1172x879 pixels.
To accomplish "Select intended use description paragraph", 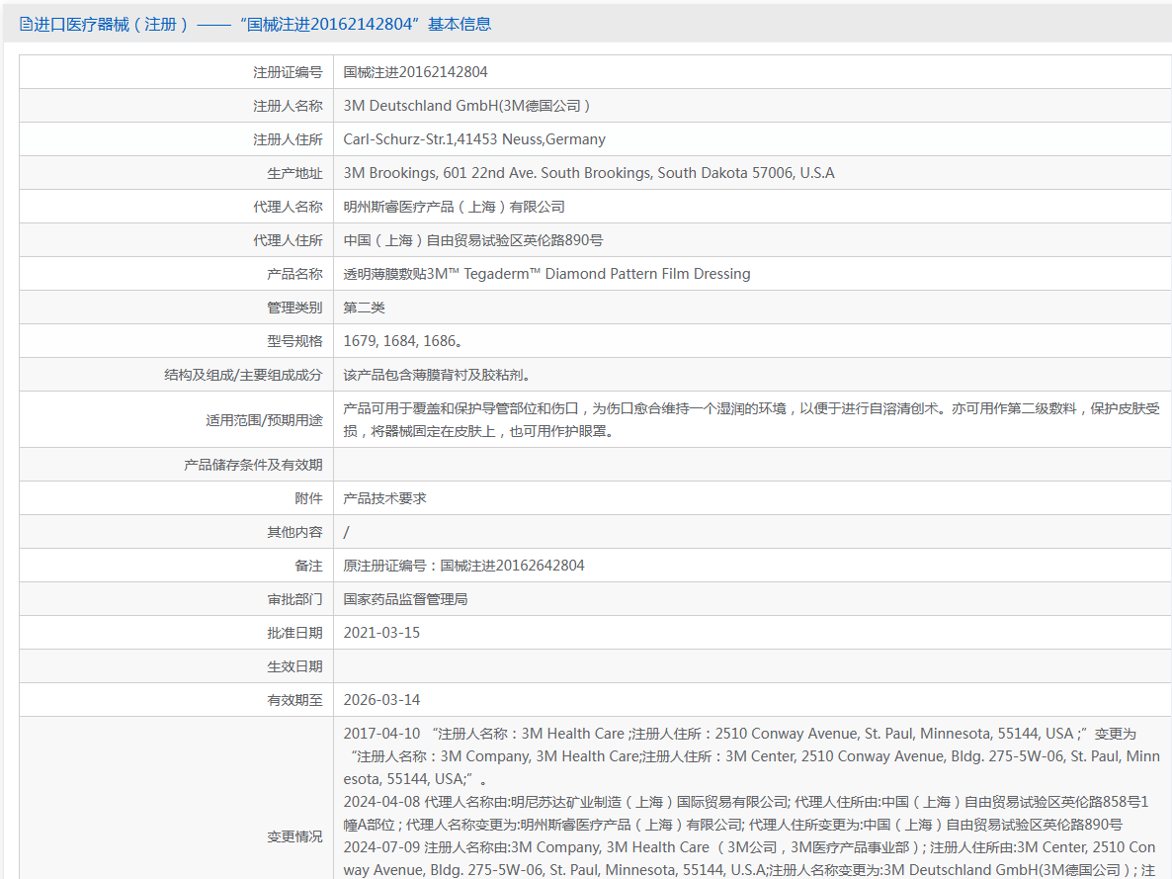I will 751,420.
